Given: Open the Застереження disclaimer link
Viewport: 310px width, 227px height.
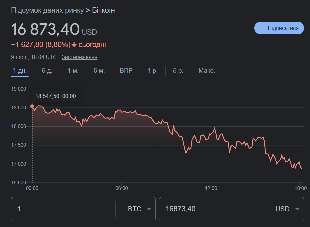Looking at the screenshot, I should 79,57.
